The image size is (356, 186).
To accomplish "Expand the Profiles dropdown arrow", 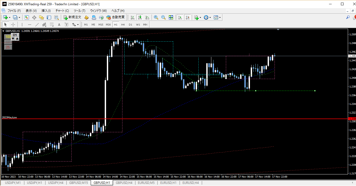I will tap(19, 18).
